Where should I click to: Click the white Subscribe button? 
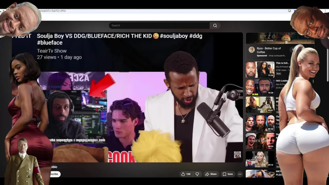55,174
